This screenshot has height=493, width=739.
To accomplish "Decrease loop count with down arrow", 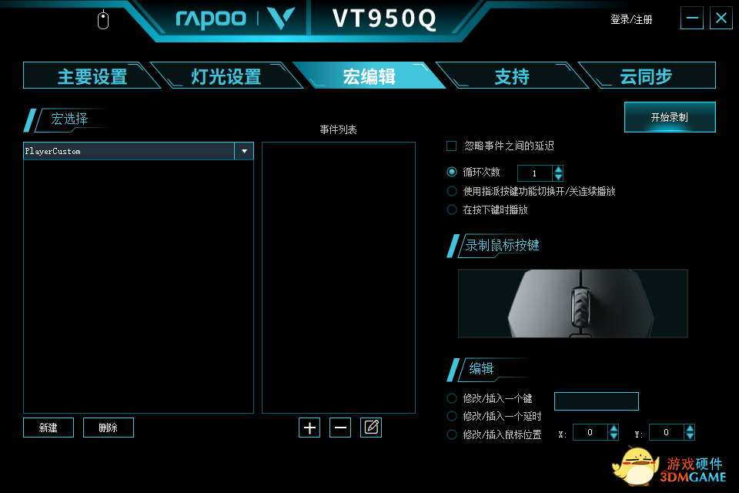I will click(558, 177).
